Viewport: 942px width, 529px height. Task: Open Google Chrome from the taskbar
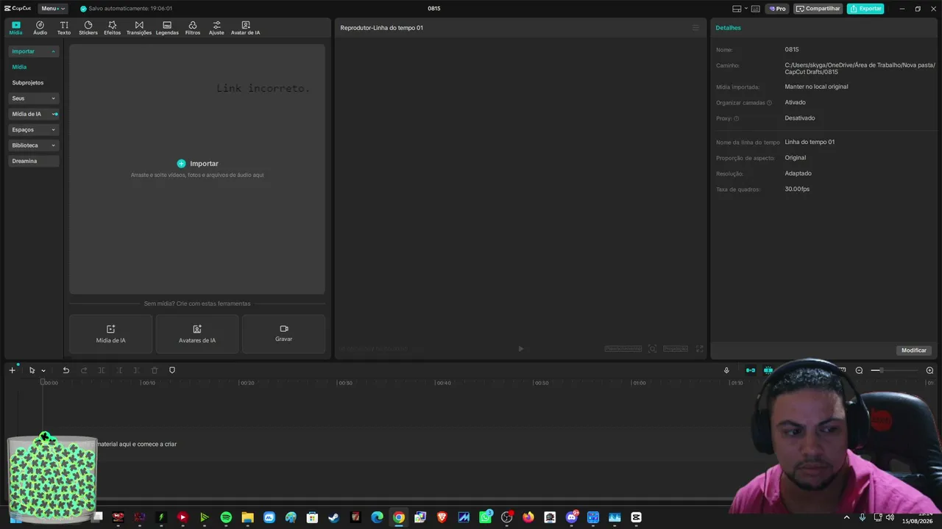[x=398, y=517]
